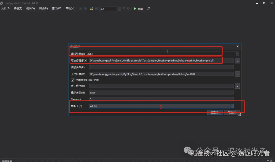This screenshot has width=275, height=162.
Task: Open the 调试(D) menu
Action: pos(43,8)
